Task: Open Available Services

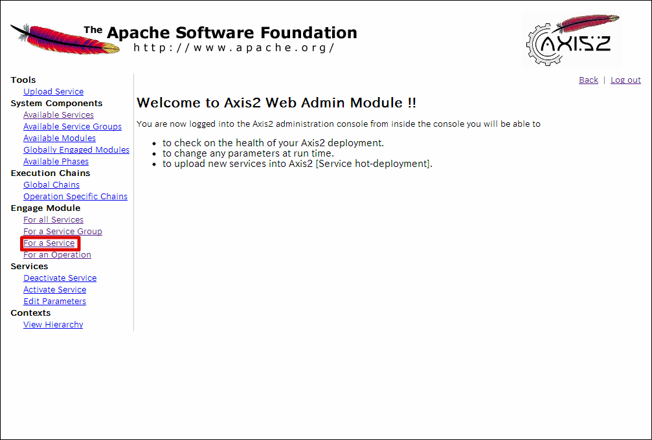Action: click(58, 115)
